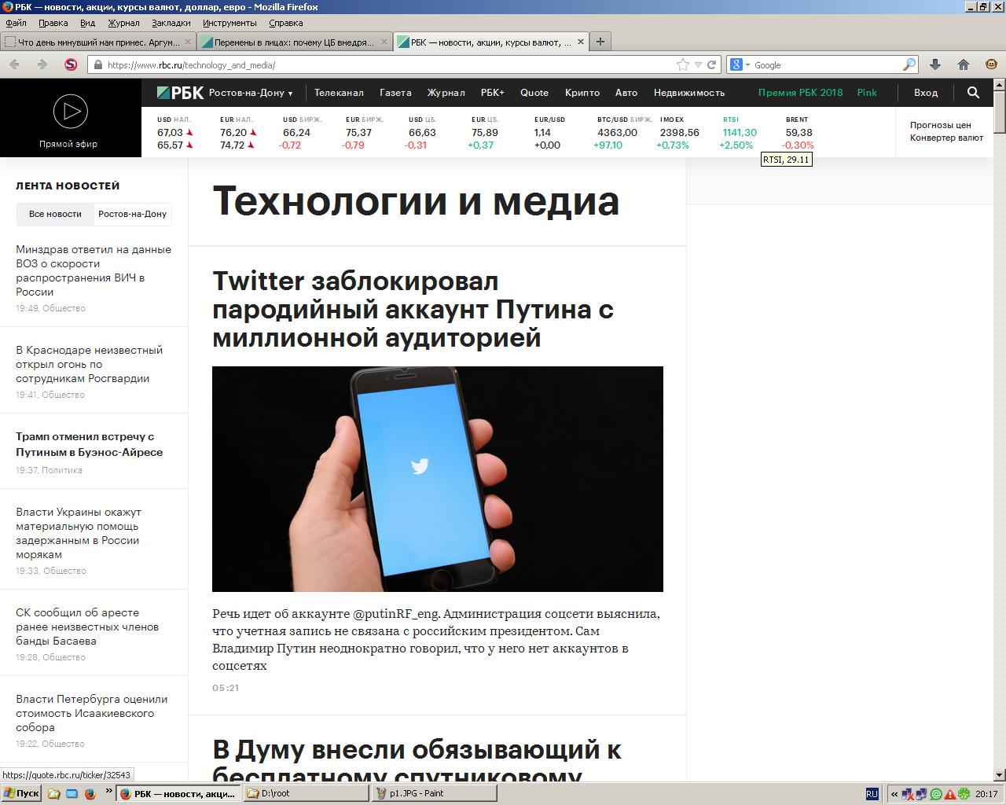1006x805 pixels.
Task: Reload the page with the refresh icon
Action: point(712,64)
